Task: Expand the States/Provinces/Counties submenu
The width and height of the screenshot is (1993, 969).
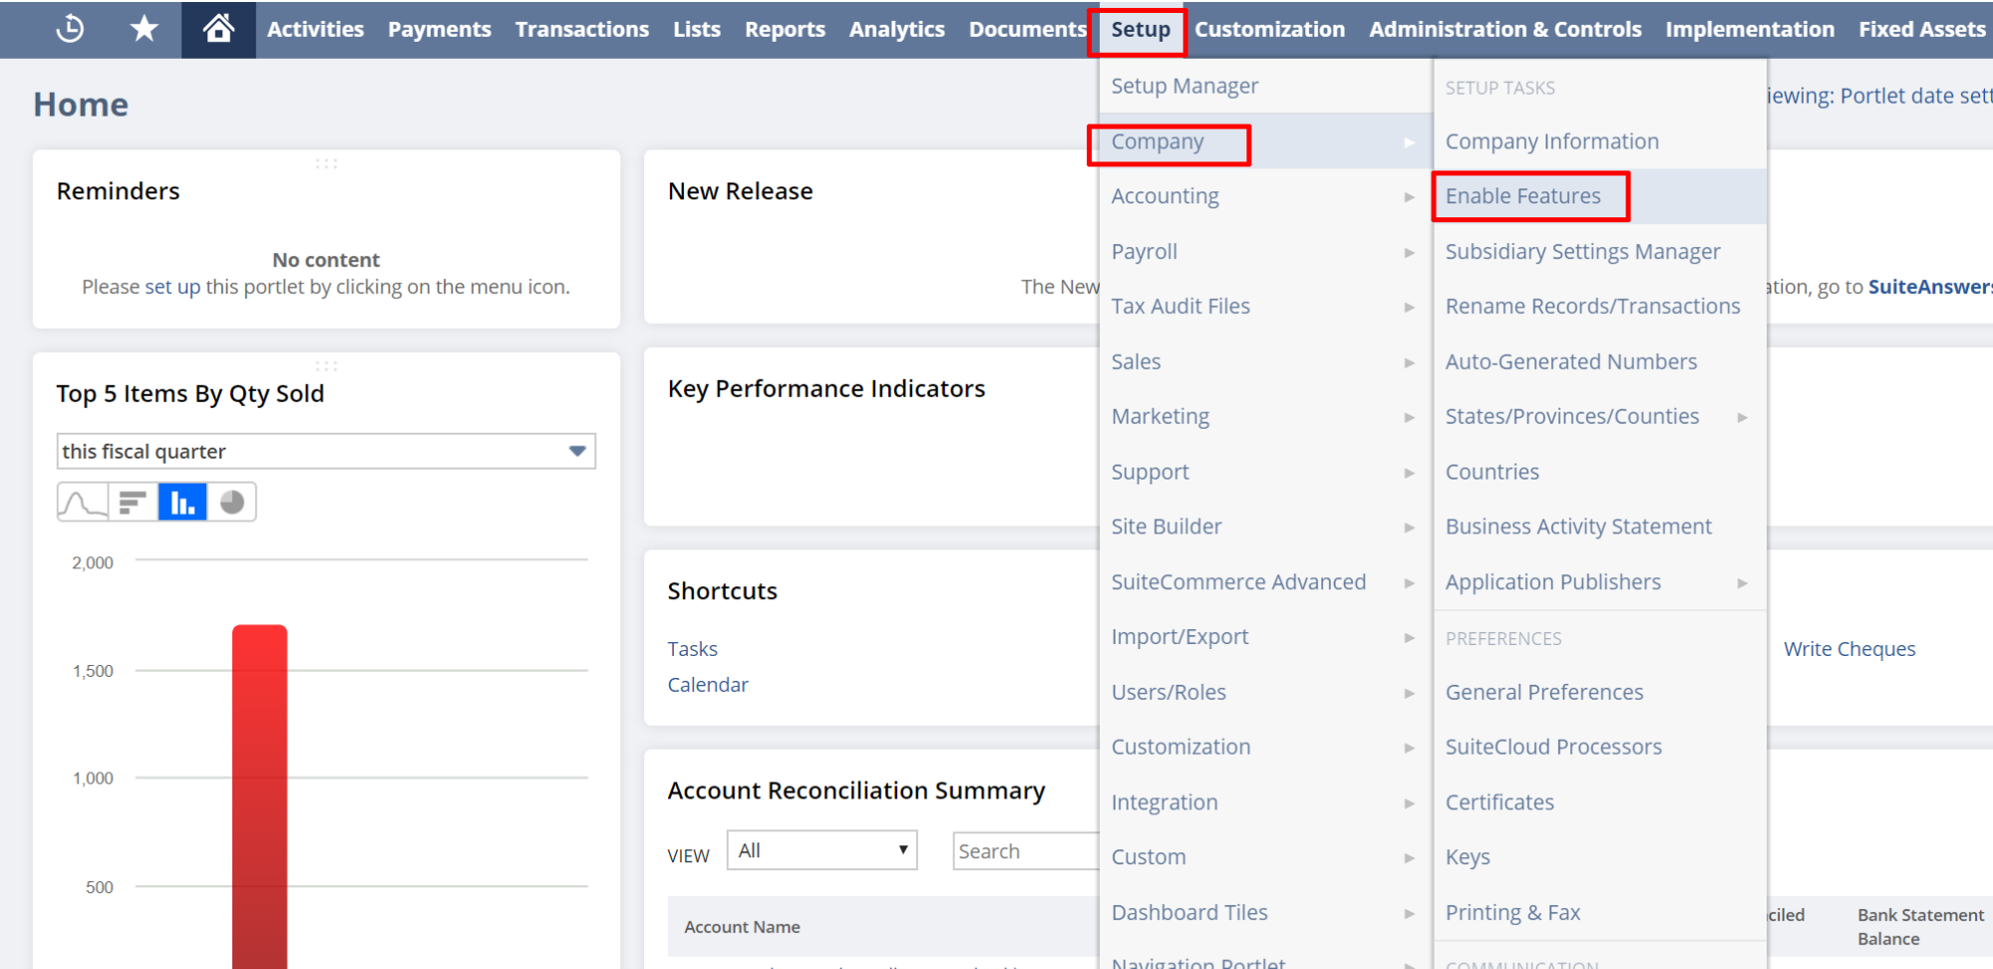Action: [x=1572, y=416]
